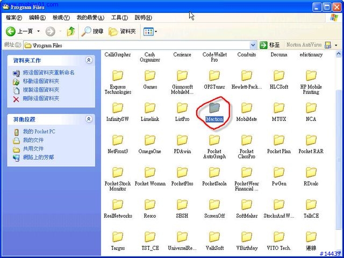Toggle the 資料夾 folders pane button

coord(123,32)
